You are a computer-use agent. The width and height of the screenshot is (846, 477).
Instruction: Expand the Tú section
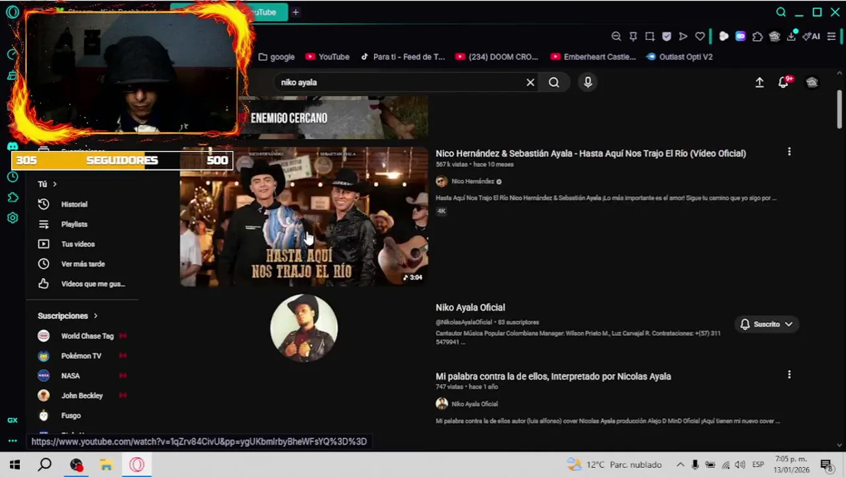pyautogui.click(x=47, y=184)
